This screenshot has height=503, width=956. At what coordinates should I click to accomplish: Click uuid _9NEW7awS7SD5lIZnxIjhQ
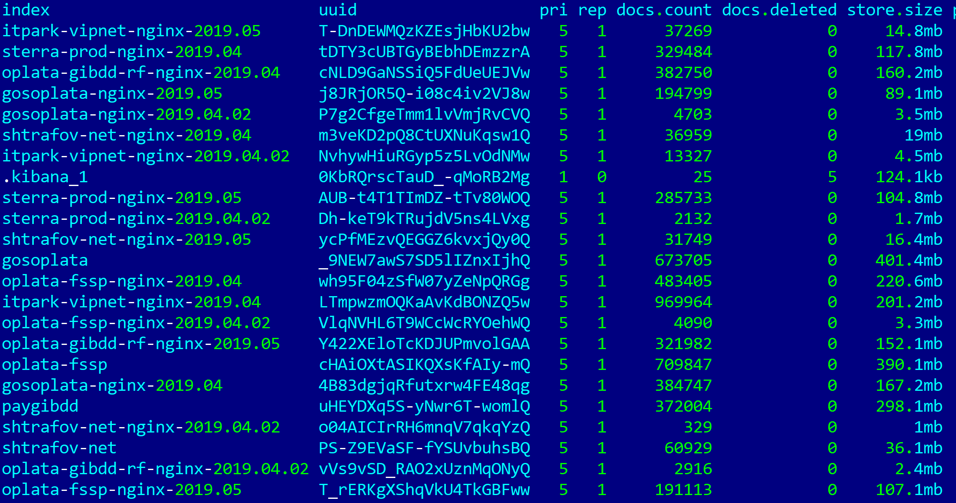[x=424, y=260]
